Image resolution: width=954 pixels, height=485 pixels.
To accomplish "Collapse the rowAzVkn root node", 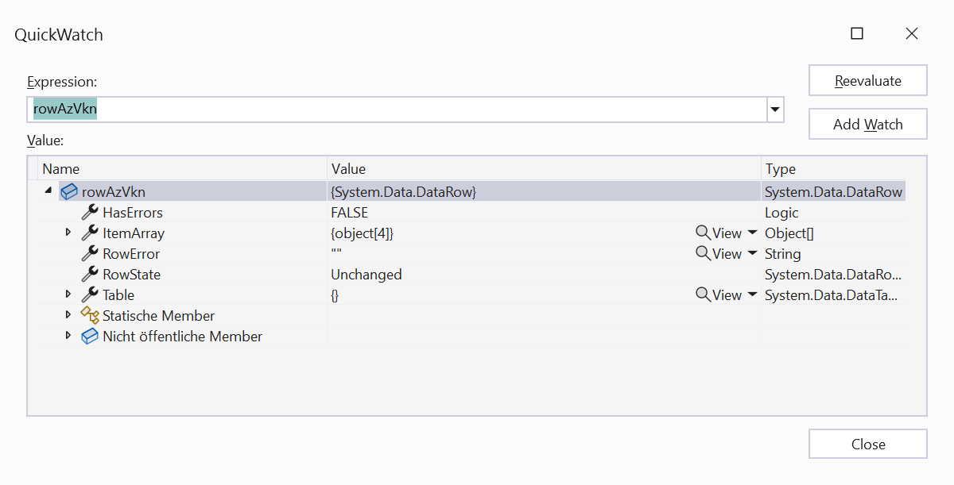I will pyautogui.click(x=48, y=191).
